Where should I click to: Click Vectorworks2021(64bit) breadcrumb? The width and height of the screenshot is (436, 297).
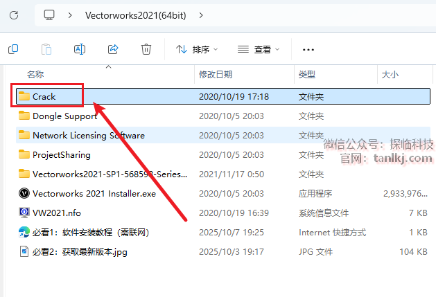coord(136,15)
